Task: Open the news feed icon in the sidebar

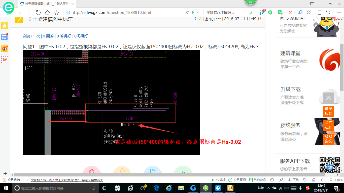Action: click(5, 37)
